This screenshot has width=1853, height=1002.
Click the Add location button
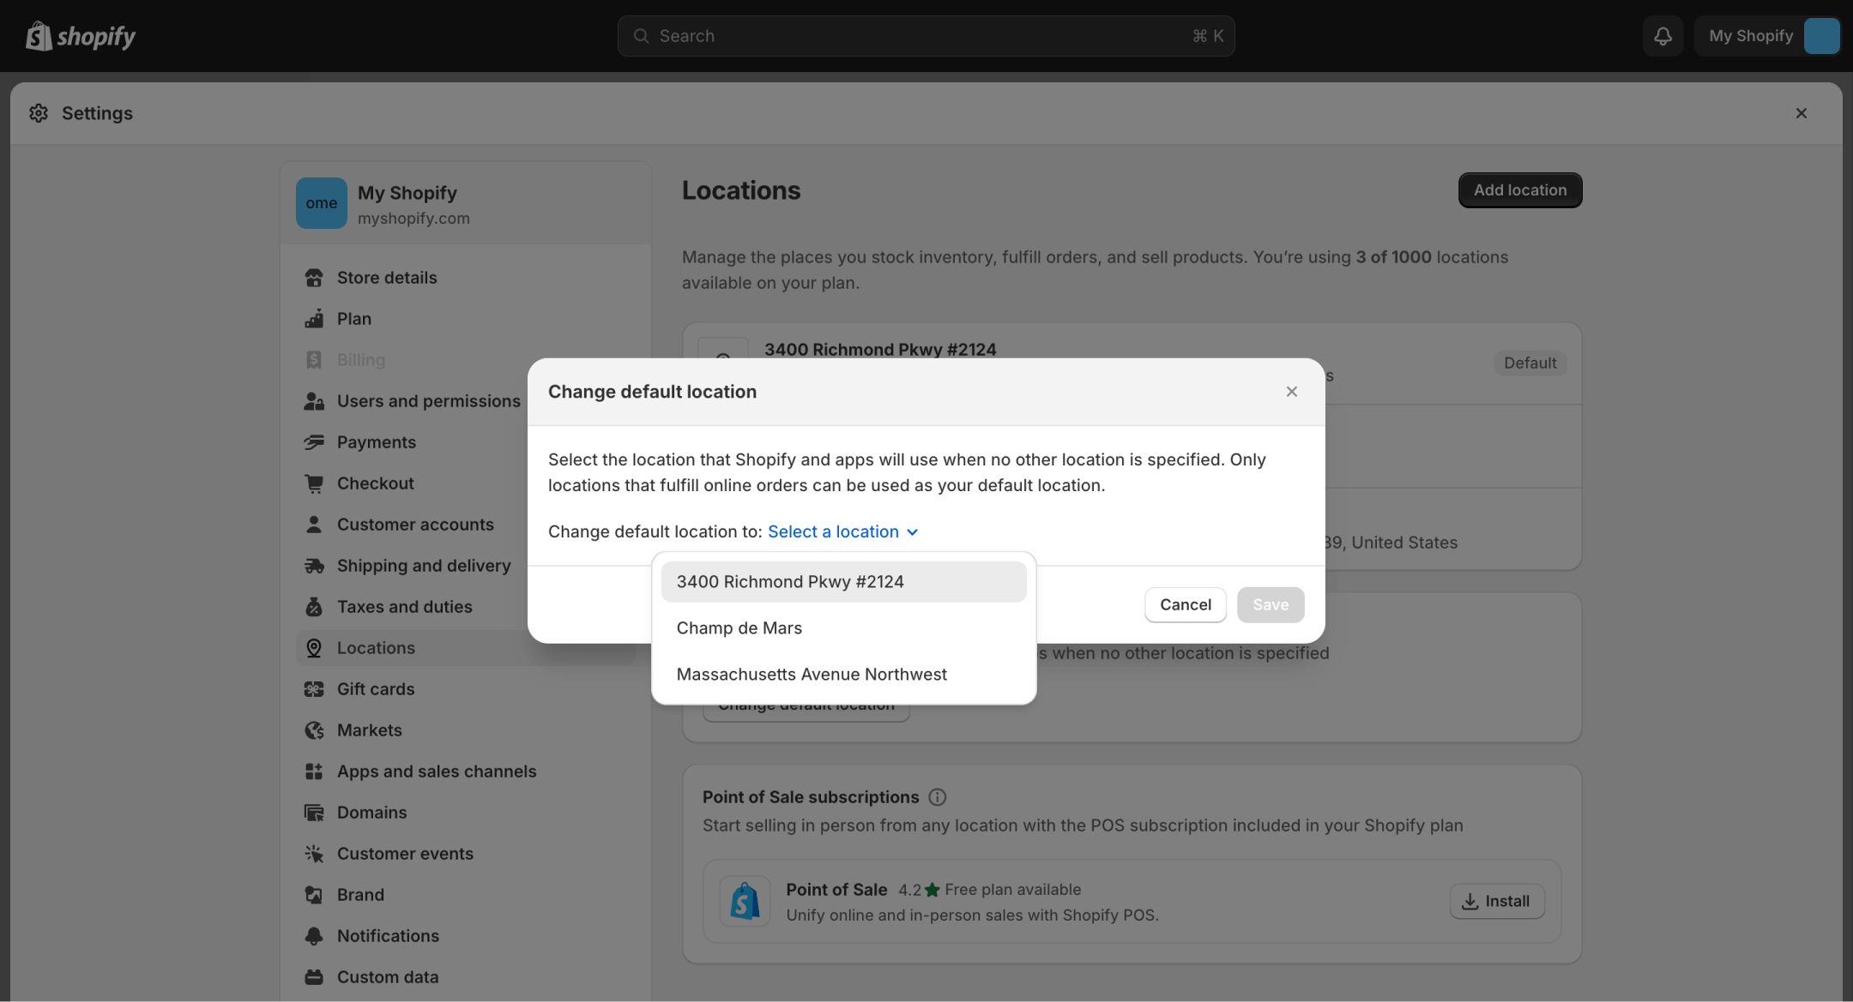click(x=1519, y=190)
